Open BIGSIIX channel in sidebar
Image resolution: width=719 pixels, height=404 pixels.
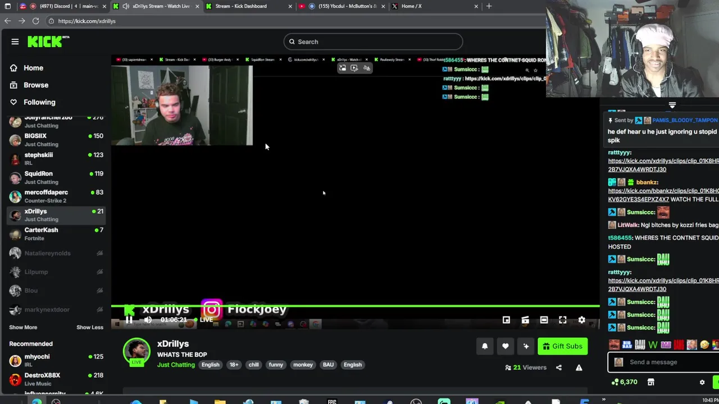56,140
